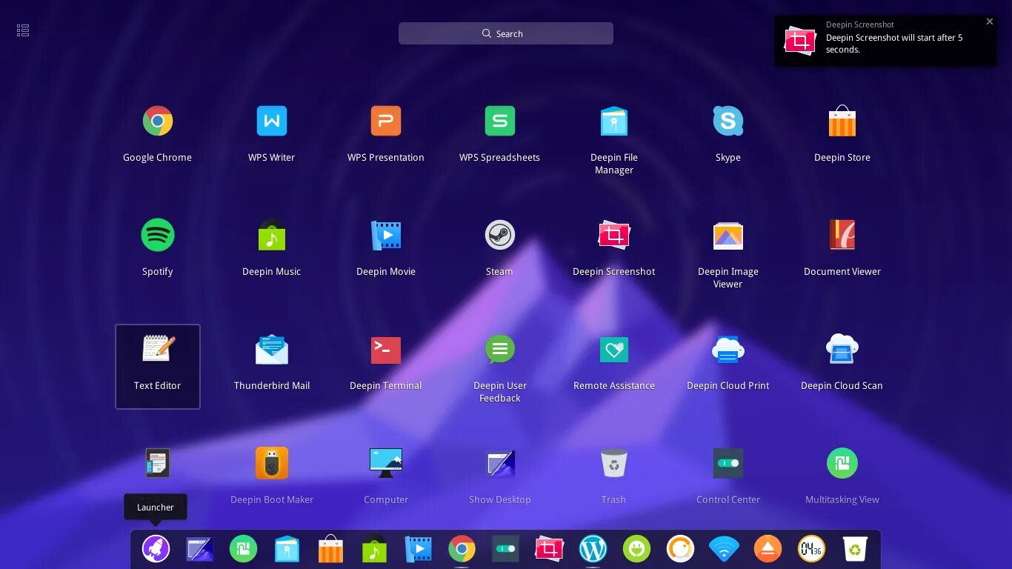Click Show Desktop in the app grid
The width and height of the screenshot is (1012, 569).
499,463
